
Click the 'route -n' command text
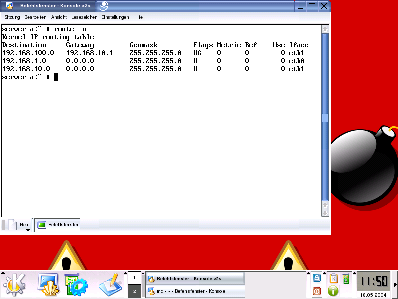click(x=70, y=29)
